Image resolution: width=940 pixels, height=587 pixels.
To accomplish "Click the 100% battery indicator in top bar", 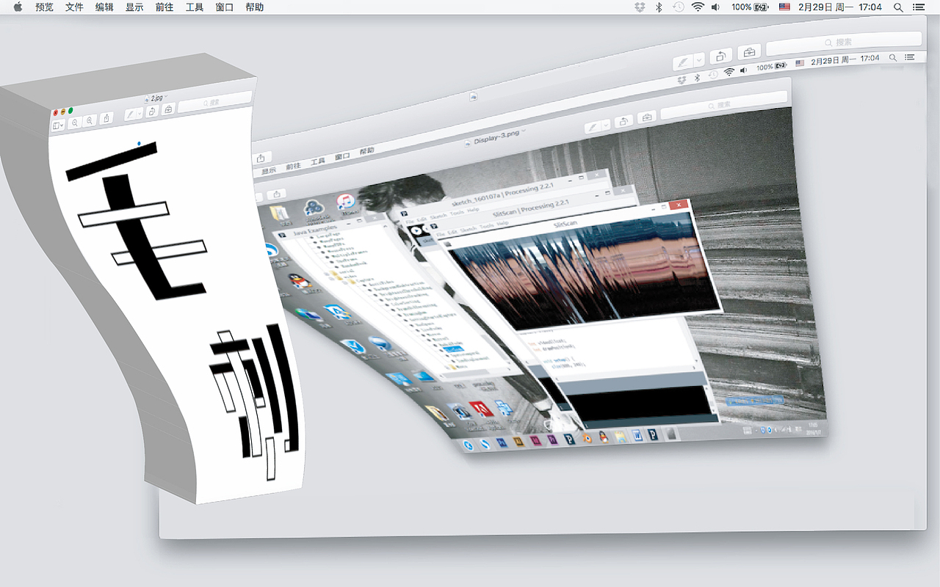I will 750,7.
